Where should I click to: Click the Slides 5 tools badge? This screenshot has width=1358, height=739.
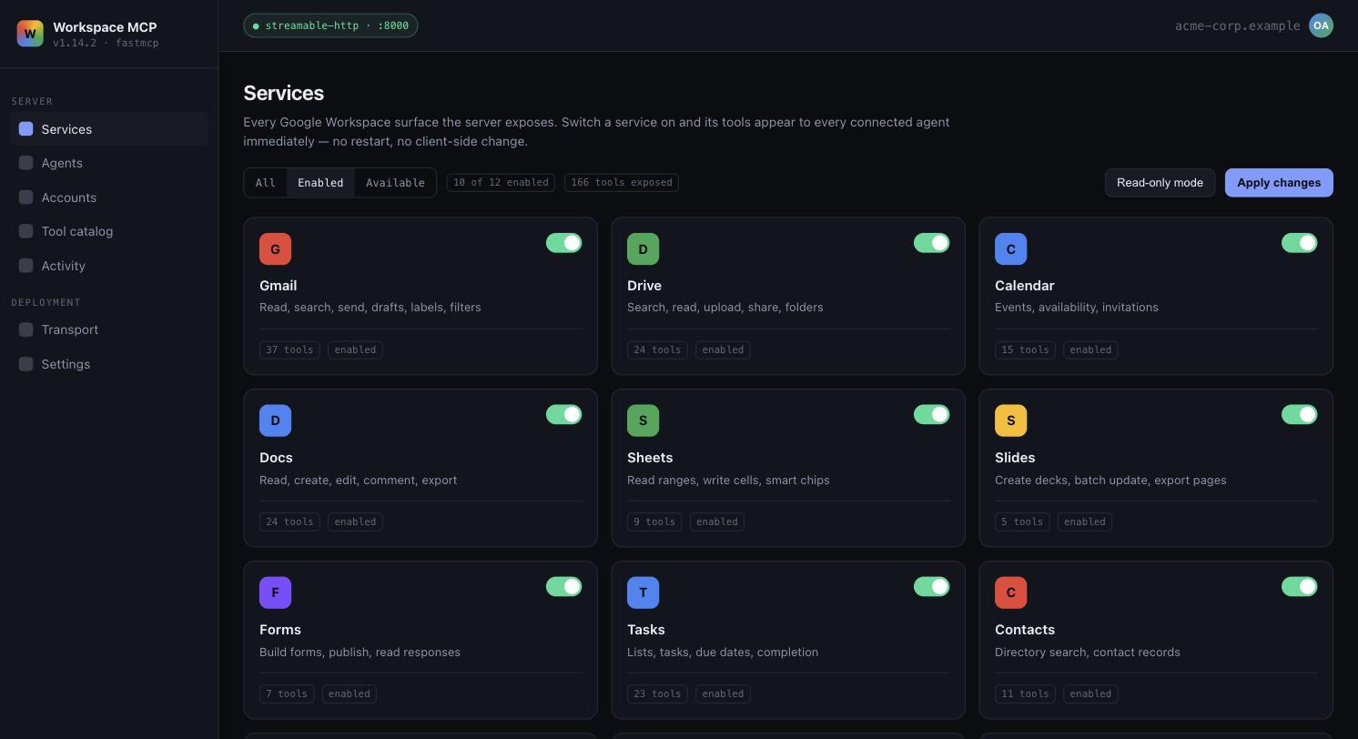tap(1022, 521)
